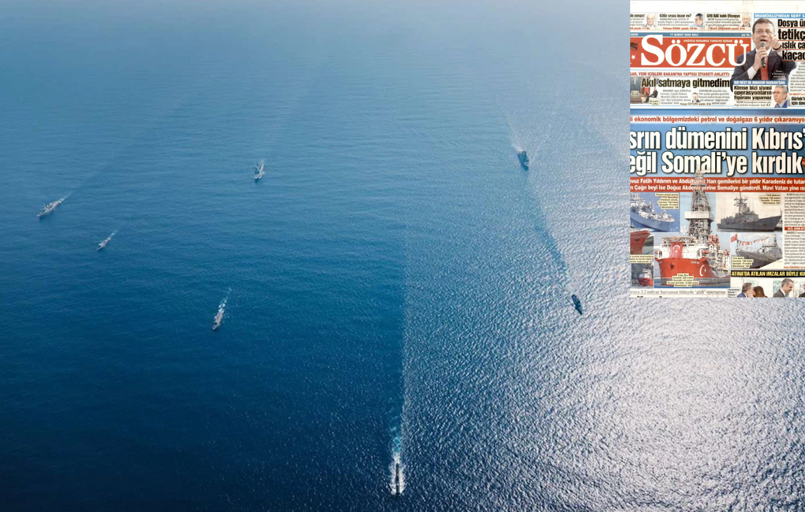Click the leftmost warship in the formation
Screen dimensions: 805x512
click(49, 207)
